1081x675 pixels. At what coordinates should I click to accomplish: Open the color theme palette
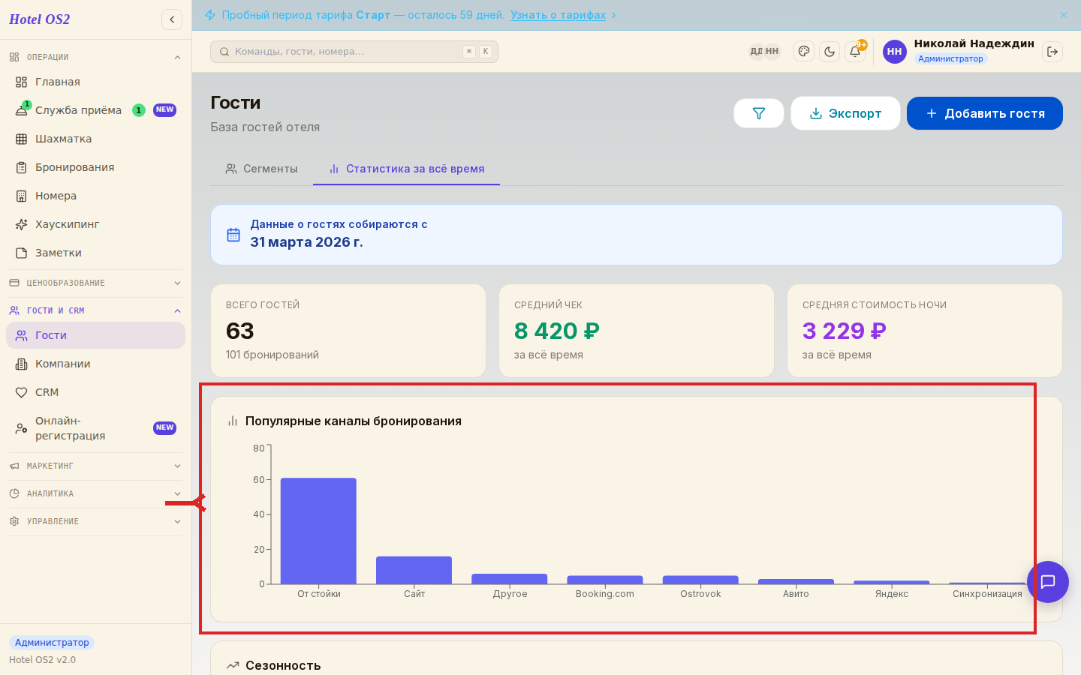[x=804, y=52]
